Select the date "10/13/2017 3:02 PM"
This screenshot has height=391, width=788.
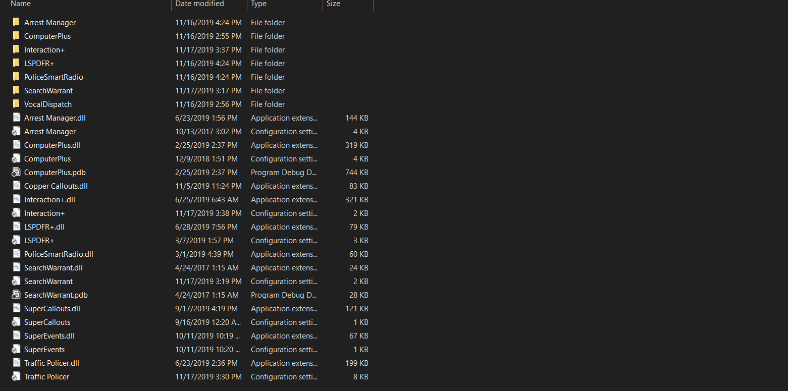(208, 131)
